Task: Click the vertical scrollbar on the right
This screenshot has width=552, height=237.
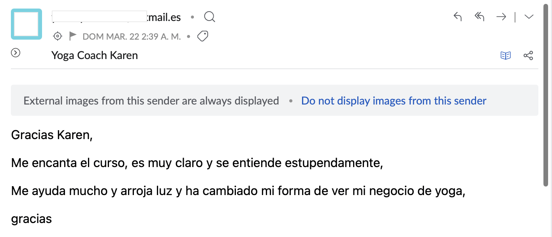Action: [x=547, y=97]
